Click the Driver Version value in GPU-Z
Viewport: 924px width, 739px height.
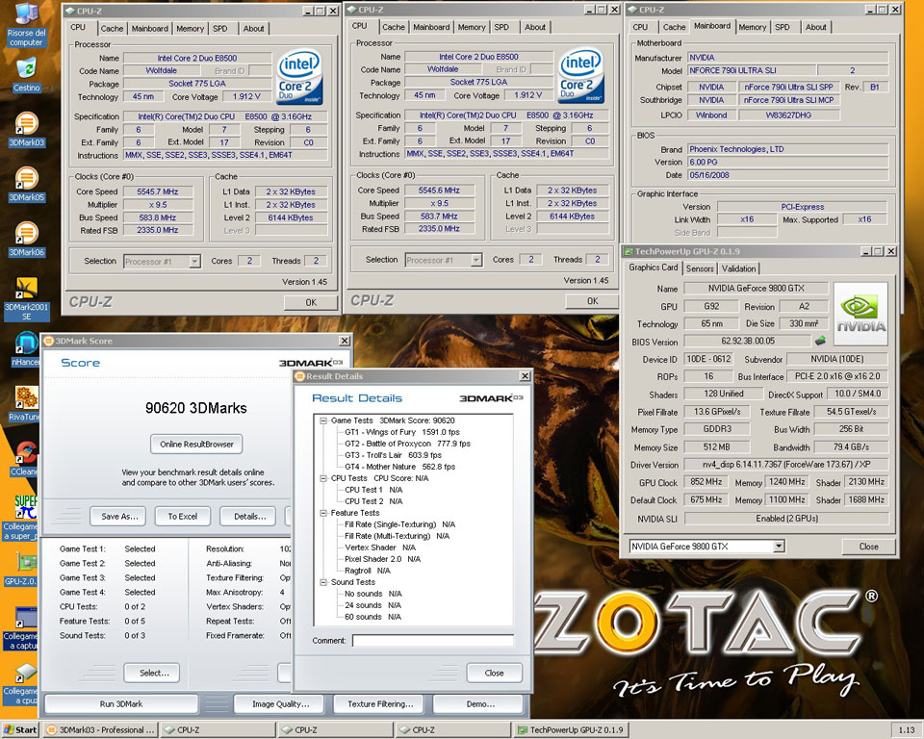[786, 465]
